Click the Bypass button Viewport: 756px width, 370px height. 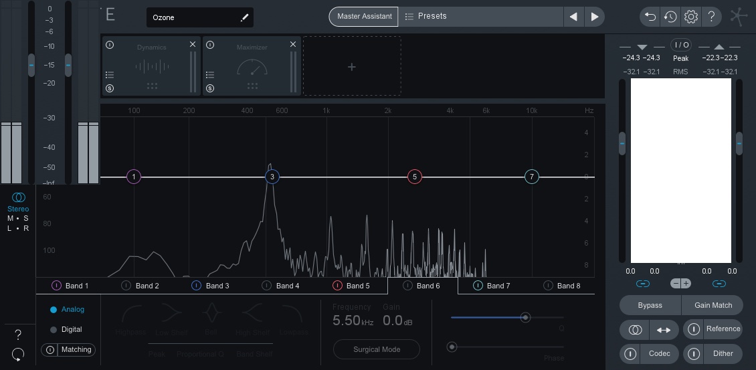[x=650, y=305]
